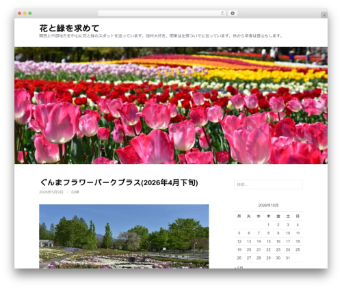Click the tulip field header image
The height and width of the screenshot is (289, 342).
pyautogui.click(x=171, y=105)
